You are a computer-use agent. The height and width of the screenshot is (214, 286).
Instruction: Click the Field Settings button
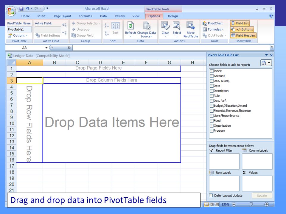click(x=48, y=35)
